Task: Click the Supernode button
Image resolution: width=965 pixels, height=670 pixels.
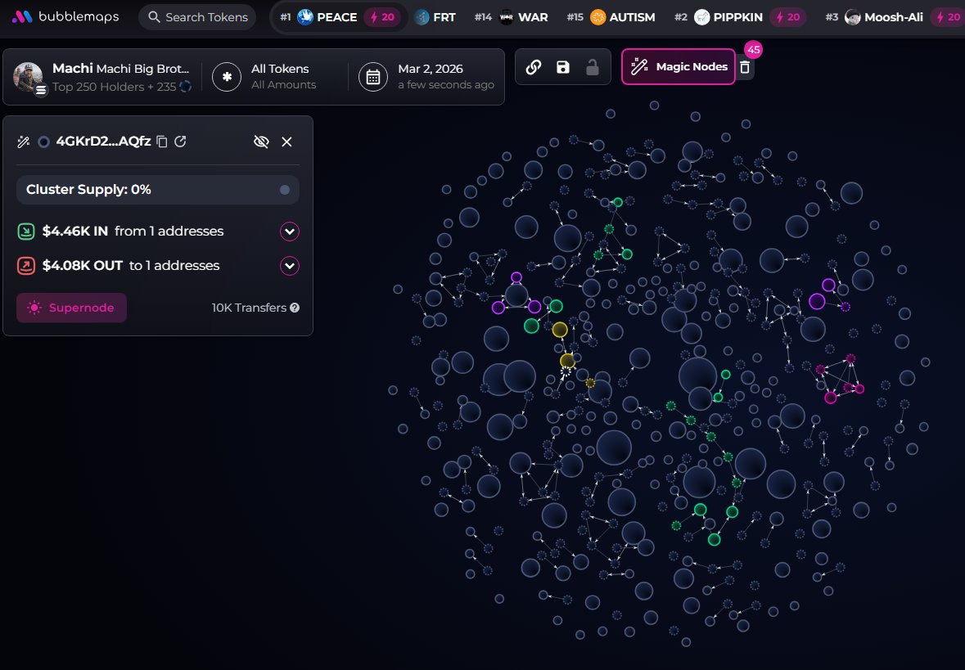Action: [71, 308]
